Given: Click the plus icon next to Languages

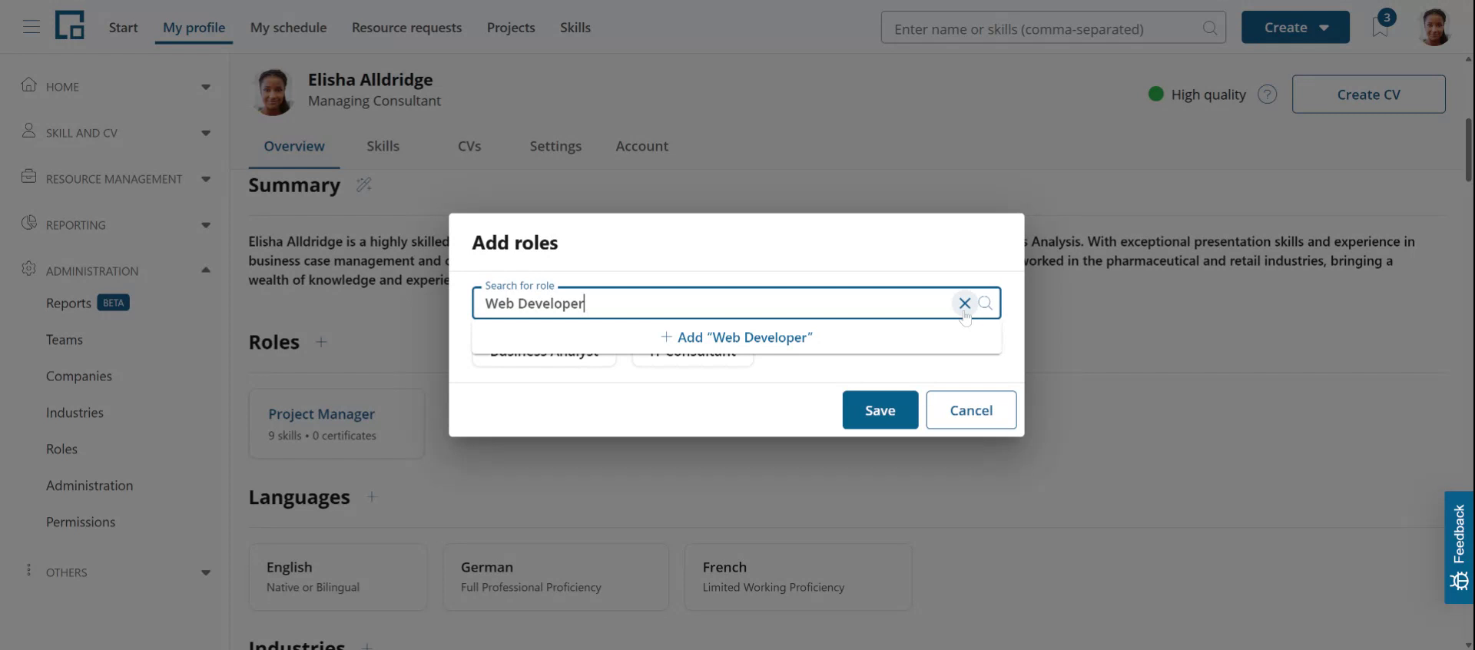Looking at the screenshot, I should pos(372,497).
